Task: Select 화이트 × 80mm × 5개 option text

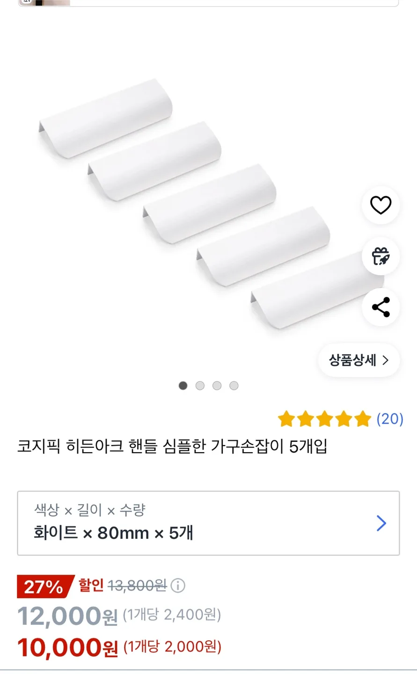Action: point(113,533)
